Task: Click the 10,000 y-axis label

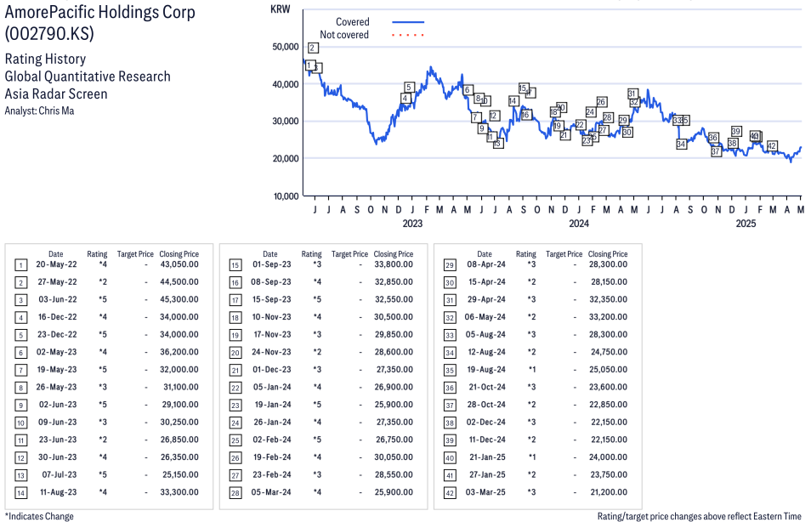Action: (x=286, y=196)
